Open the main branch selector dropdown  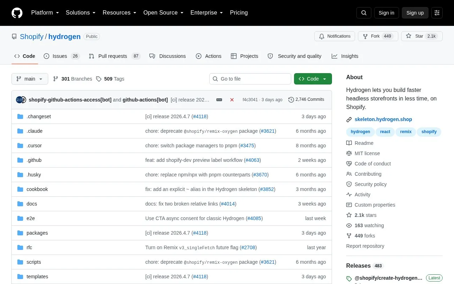(x=30, y=79)
